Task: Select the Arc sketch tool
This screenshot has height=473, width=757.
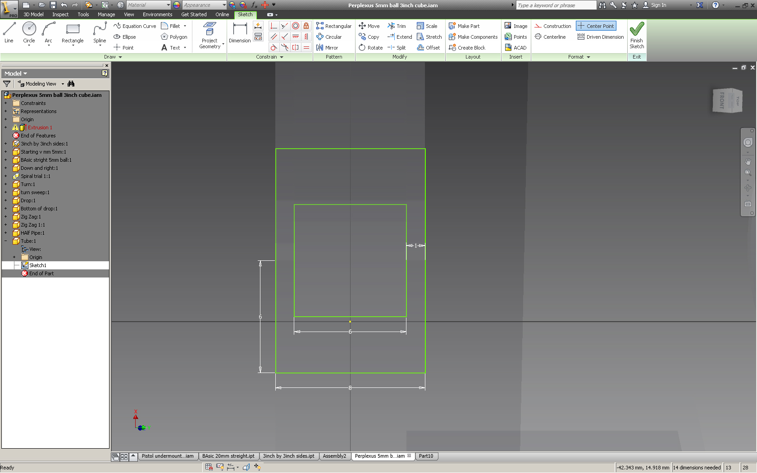Action: coord(48,33)
